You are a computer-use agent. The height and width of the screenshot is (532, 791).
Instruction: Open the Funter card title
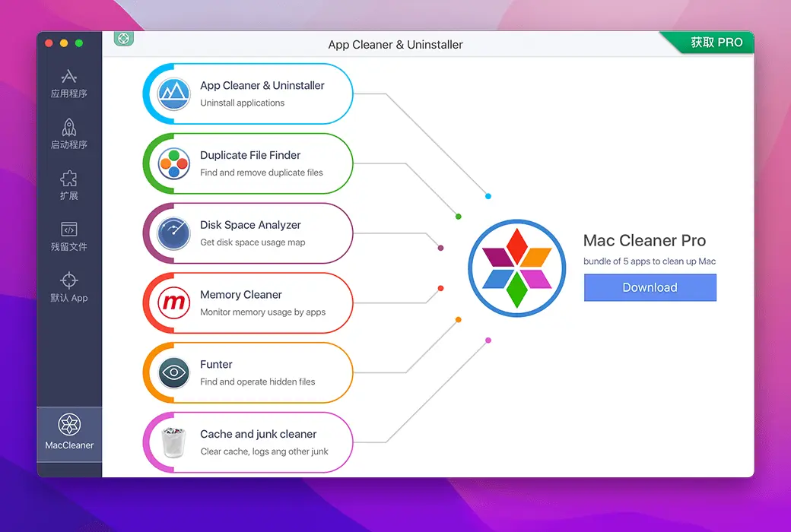click(x=216, y=364)
